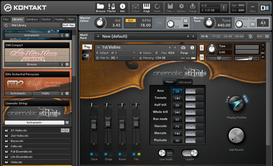Image resolution: width=273 pixels, height=166 pixels.
Task: Switch to the Monitor tab
Action: tap(46, 19)
